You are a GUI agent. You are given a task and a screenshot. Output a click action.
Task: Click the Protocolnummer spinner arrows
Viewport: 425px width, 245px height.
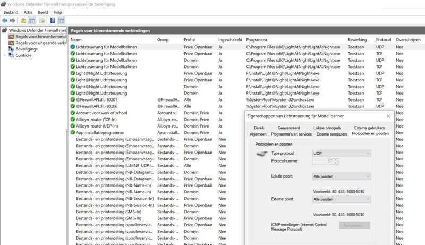coord(336,161)
